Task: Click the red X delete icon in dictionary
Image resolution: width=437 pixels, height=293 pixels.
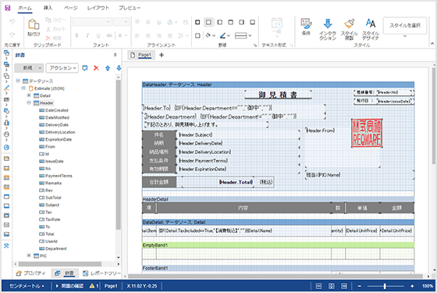Action: click(x=96, y=68)
